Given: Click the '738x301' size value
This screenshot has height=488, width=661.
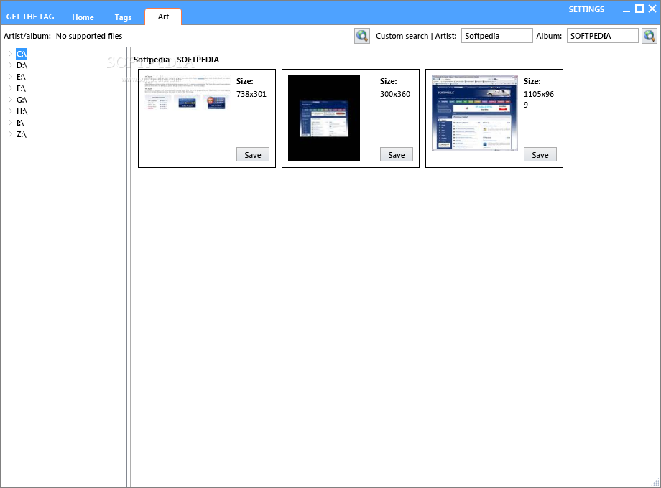Looking at the screenshot, I should coord(251,94).
